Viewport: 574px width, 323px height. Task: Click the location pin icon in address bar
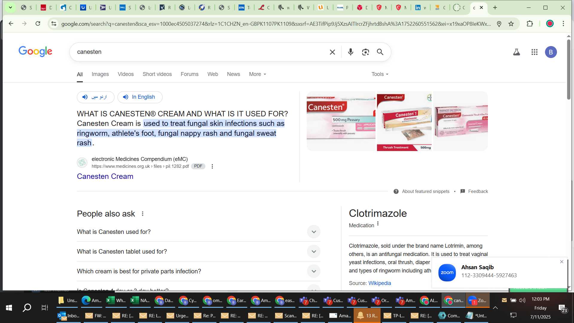pos(499,24)
